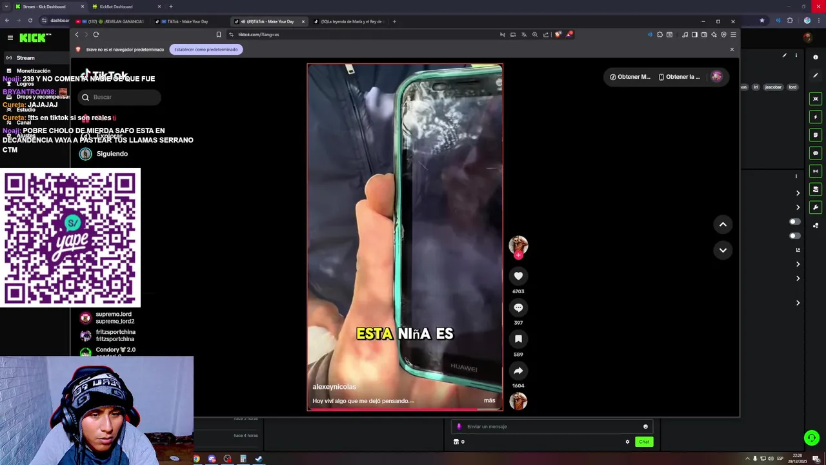Open the Kick hamburger menu
The width and height of the screenshot is (826, 465).
pos(10,38)
